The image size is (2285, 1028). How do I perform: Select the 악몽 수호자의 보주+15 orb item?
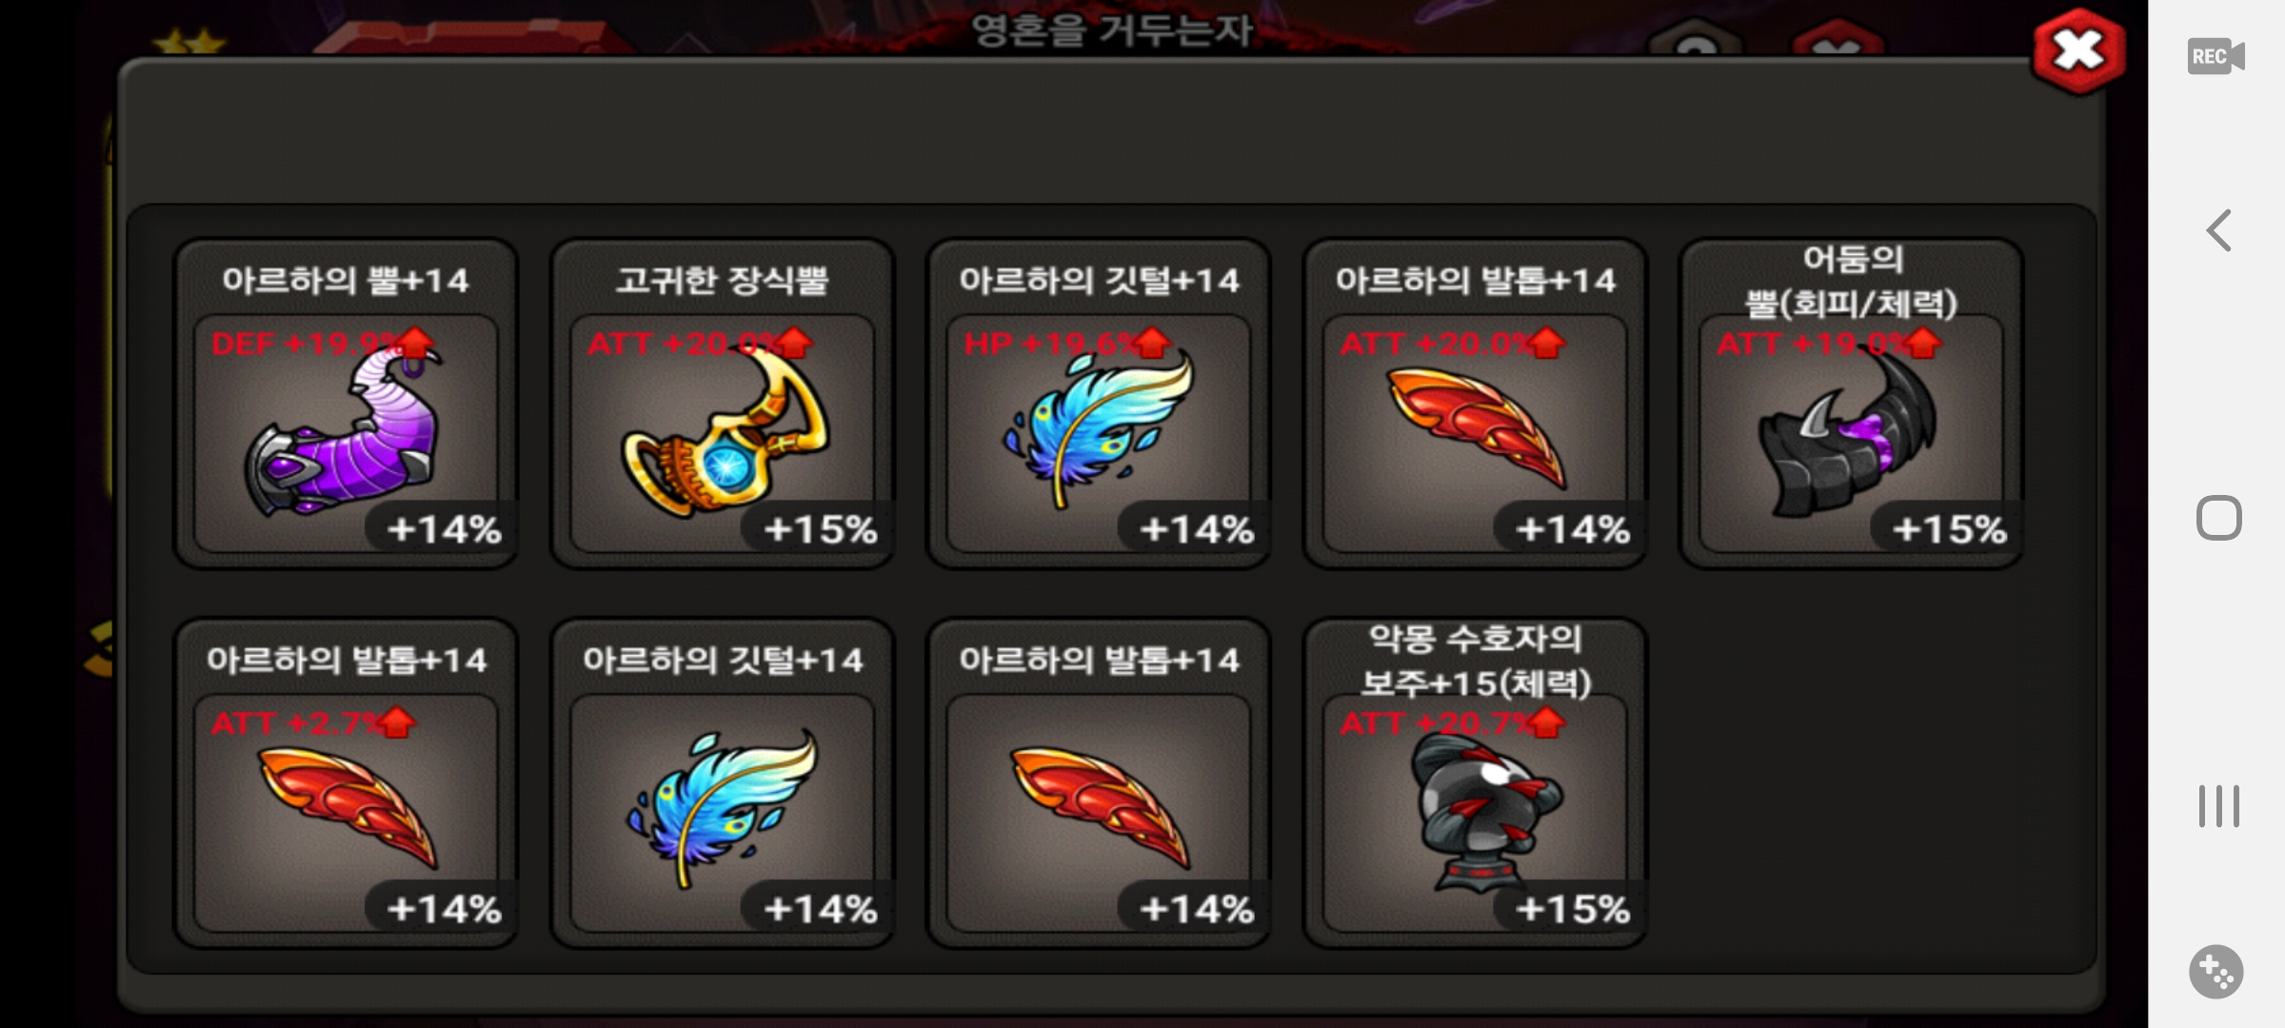[x=1474, y=784]
